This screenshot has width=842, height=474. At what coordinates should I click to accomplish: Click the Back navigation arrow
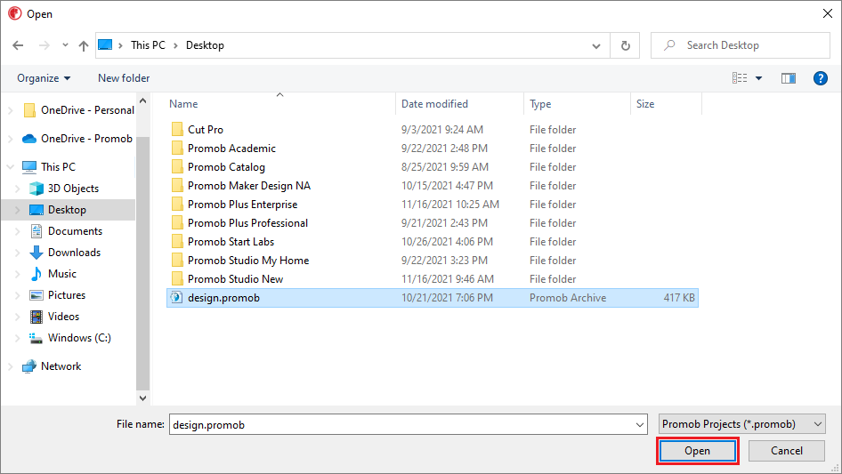[19, 45]
